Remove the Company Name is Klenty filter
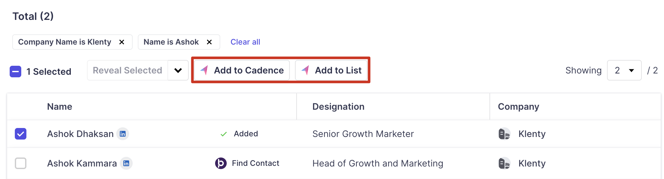 pos(122,42)
